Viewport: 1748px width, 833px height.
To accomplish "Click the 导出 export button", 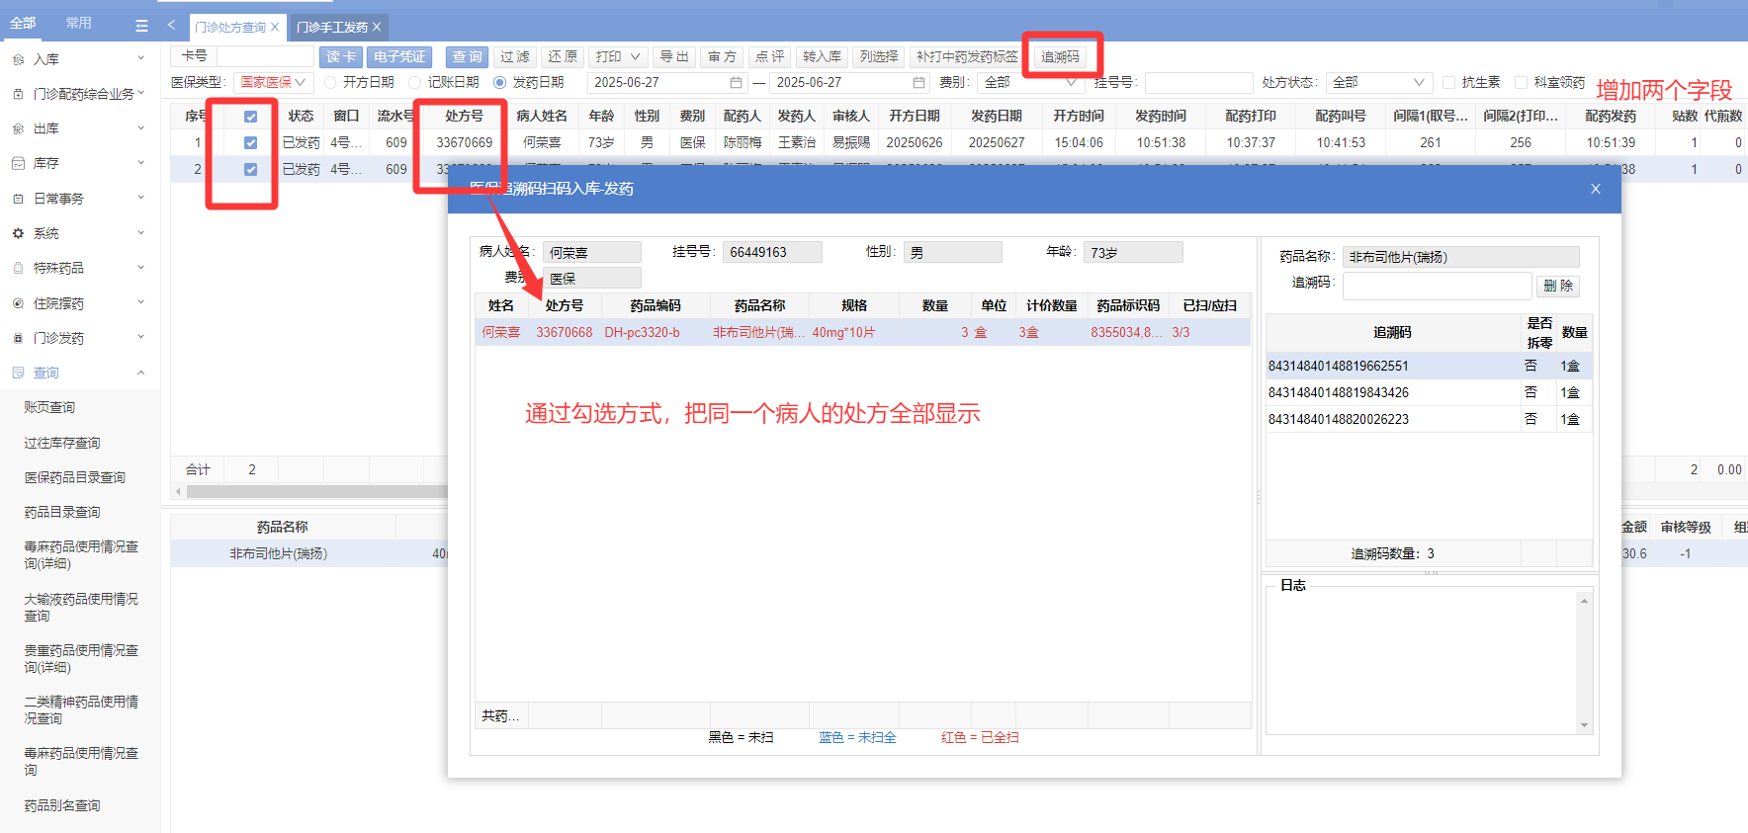I will click(674, 56).
